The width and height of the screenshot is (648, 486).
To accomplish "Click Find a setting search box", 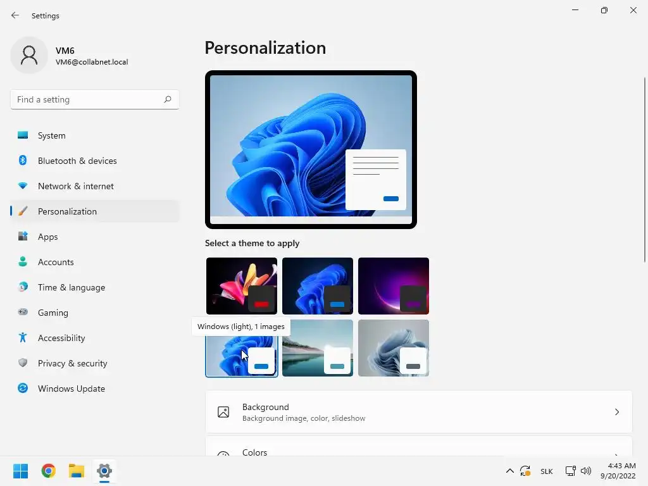I will (95, 99).
